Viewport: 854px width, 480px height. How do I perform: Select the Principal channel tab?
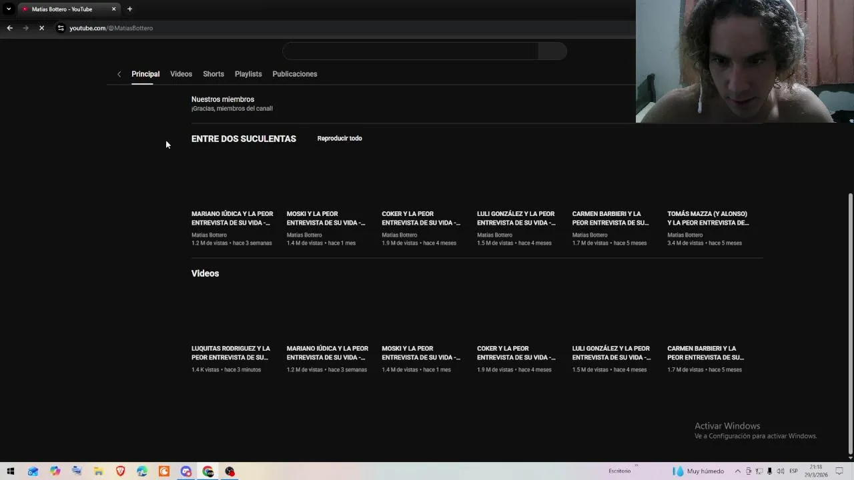(145, 74)
